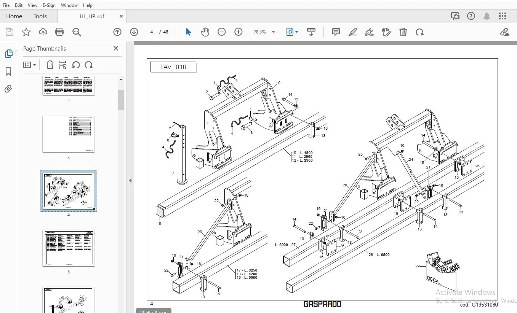Open the fit page options tool

(292, 32)
